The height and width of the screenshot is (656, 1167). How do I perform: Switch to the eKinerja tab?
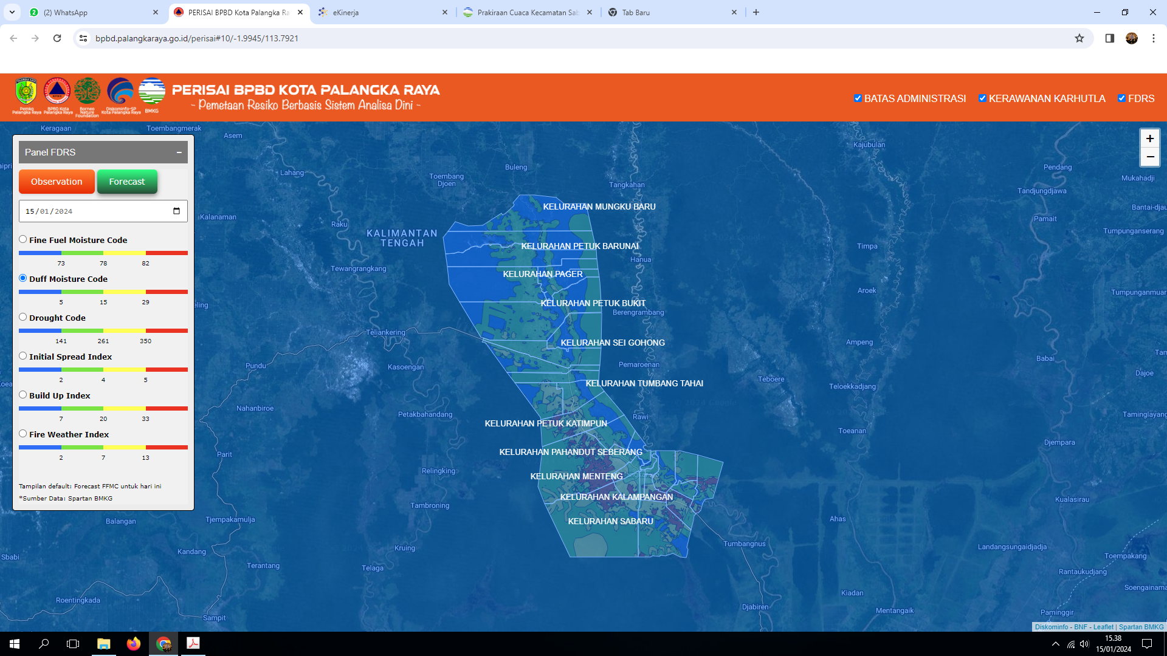click(x=383, y=12)
